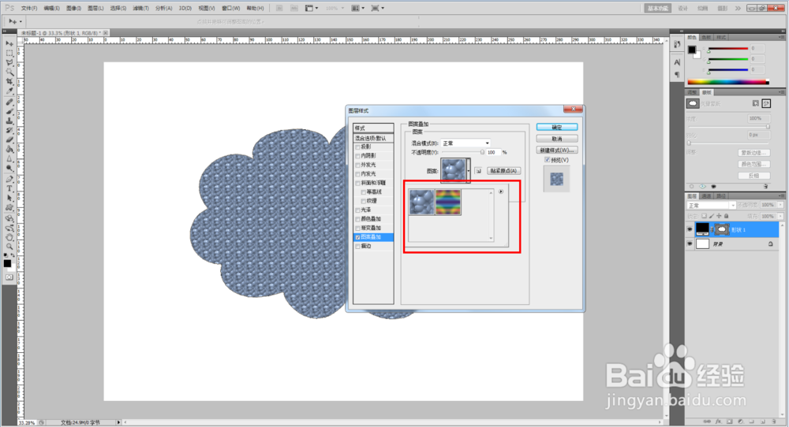The image size is (789, 427).
Task: Click delete mask trash icon in Masks panel
Action: [x=766, y=187]
